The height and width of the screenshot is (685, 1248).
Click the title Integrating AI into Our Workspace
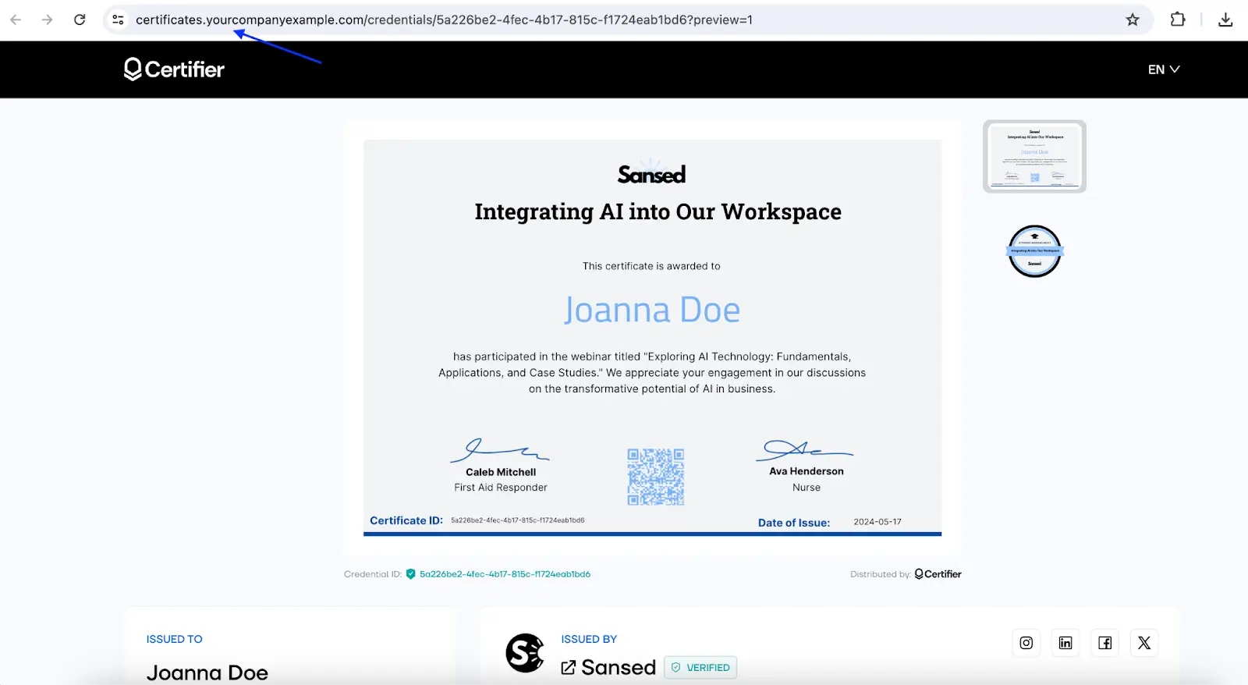658,212
